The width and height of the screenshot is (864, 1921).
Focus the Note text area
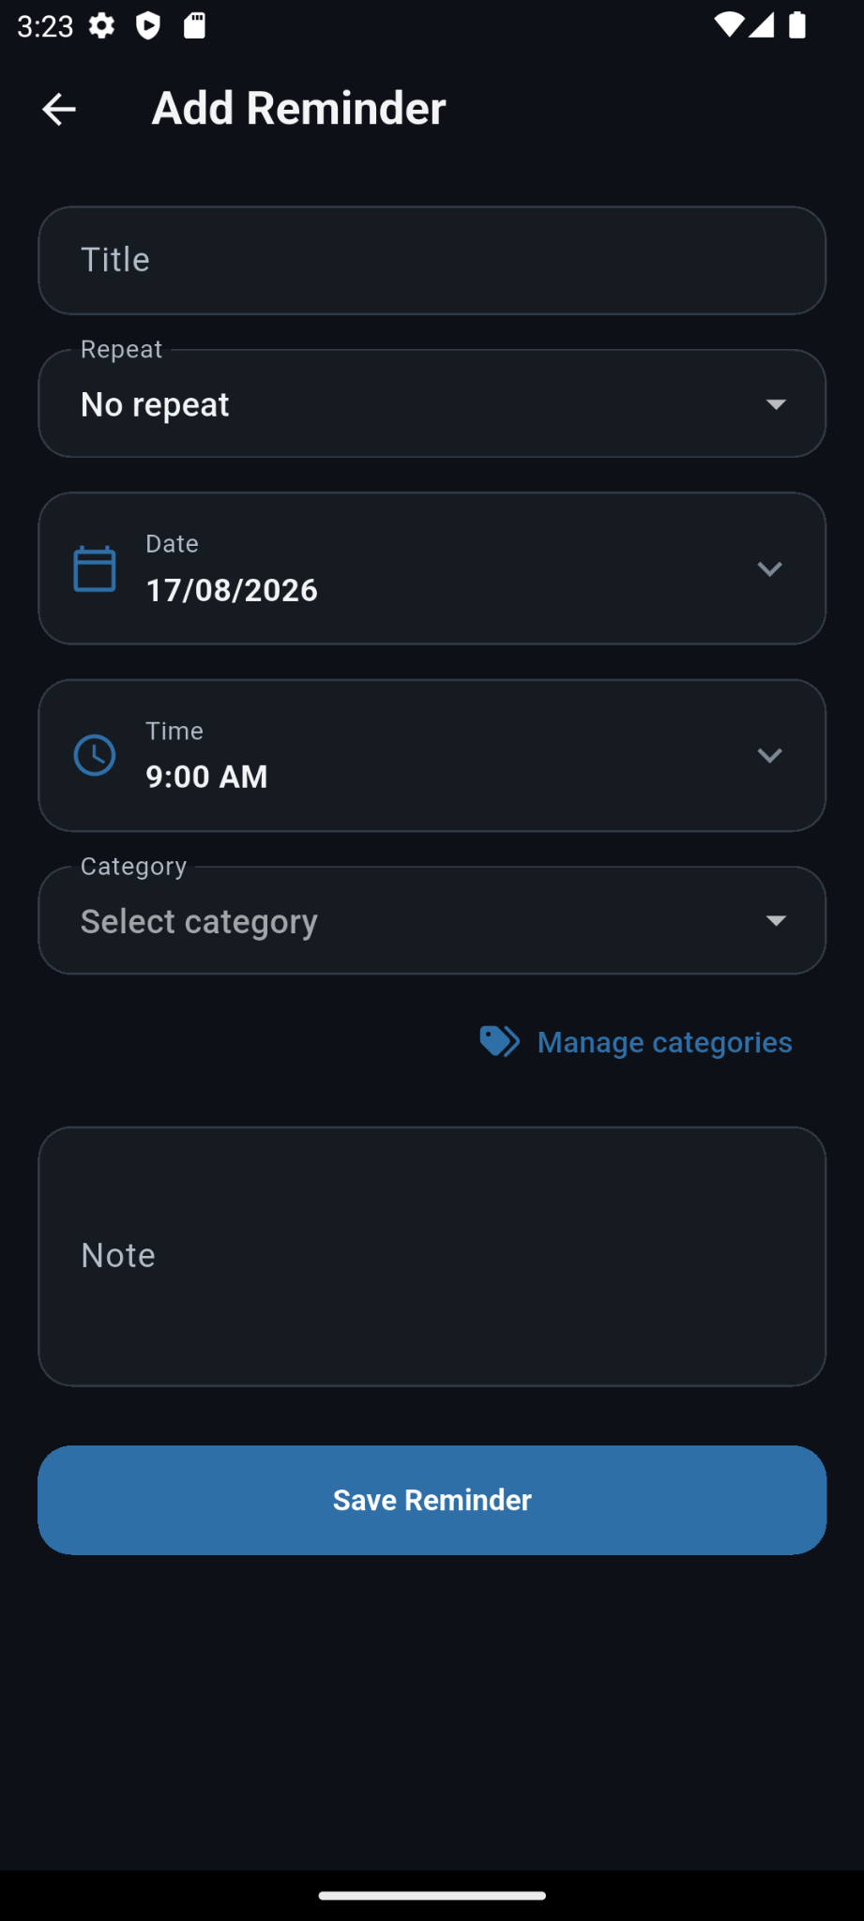pos(432,1256)
